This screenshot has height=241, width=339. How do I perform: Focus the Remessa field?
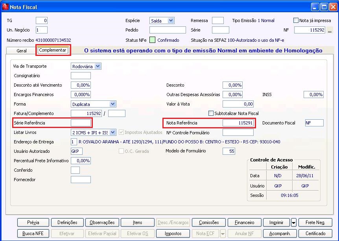pyautogui.click(x=218, y=20)
